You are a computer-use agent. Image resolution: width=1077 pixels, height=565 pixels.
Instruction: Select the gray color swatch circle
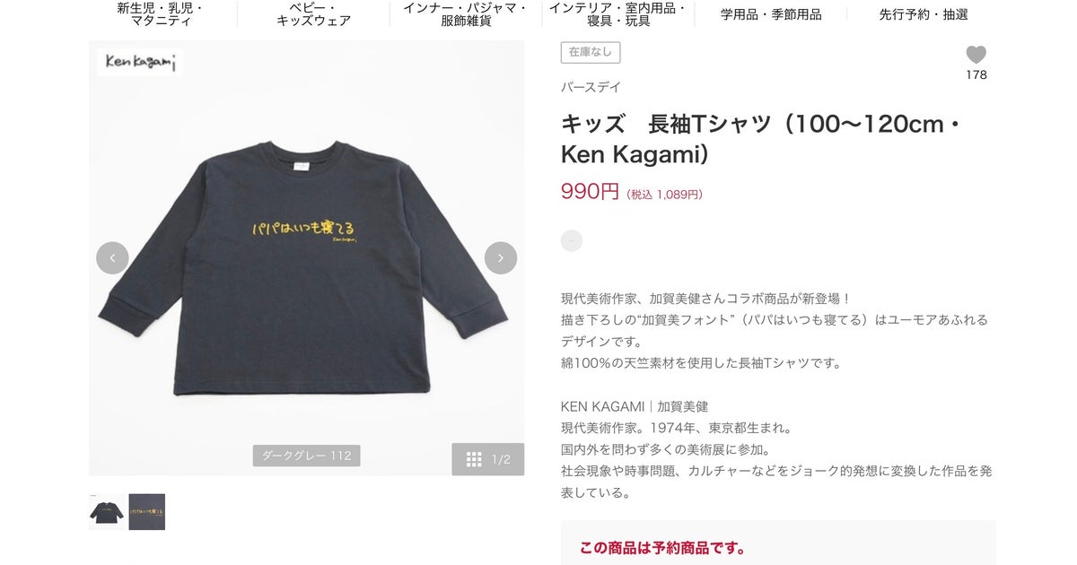[572, 240]
